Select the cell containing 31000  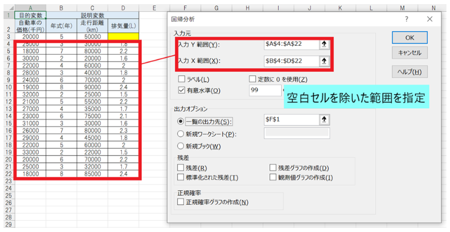point(31,123)
